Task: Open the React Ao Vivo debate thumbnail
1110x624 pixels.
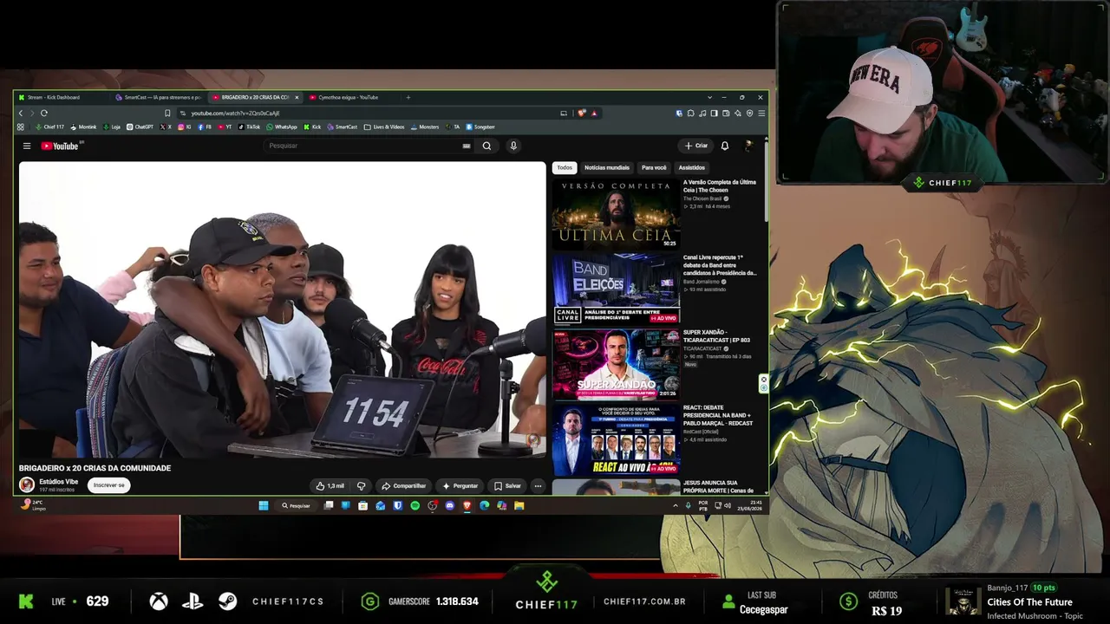Action: point(616,439)
